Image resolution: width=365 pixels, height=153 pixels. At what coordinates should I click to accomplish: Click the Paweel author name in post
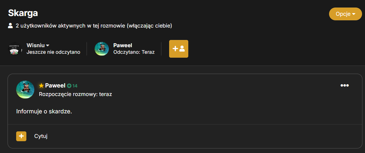click(55, 85)
